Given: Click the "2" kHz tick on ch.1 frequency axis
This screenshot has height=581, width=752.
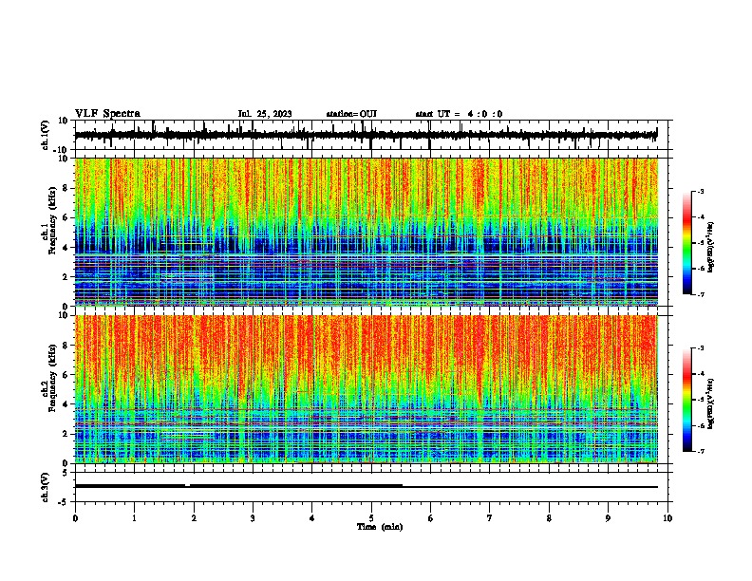Looking at the screenshot, I should (x=66, y=277).
